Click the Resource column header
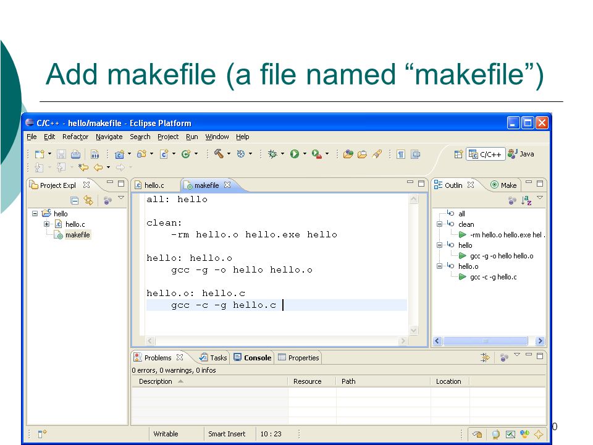Screen dimensions: 593x445 (x=311, y=381)
